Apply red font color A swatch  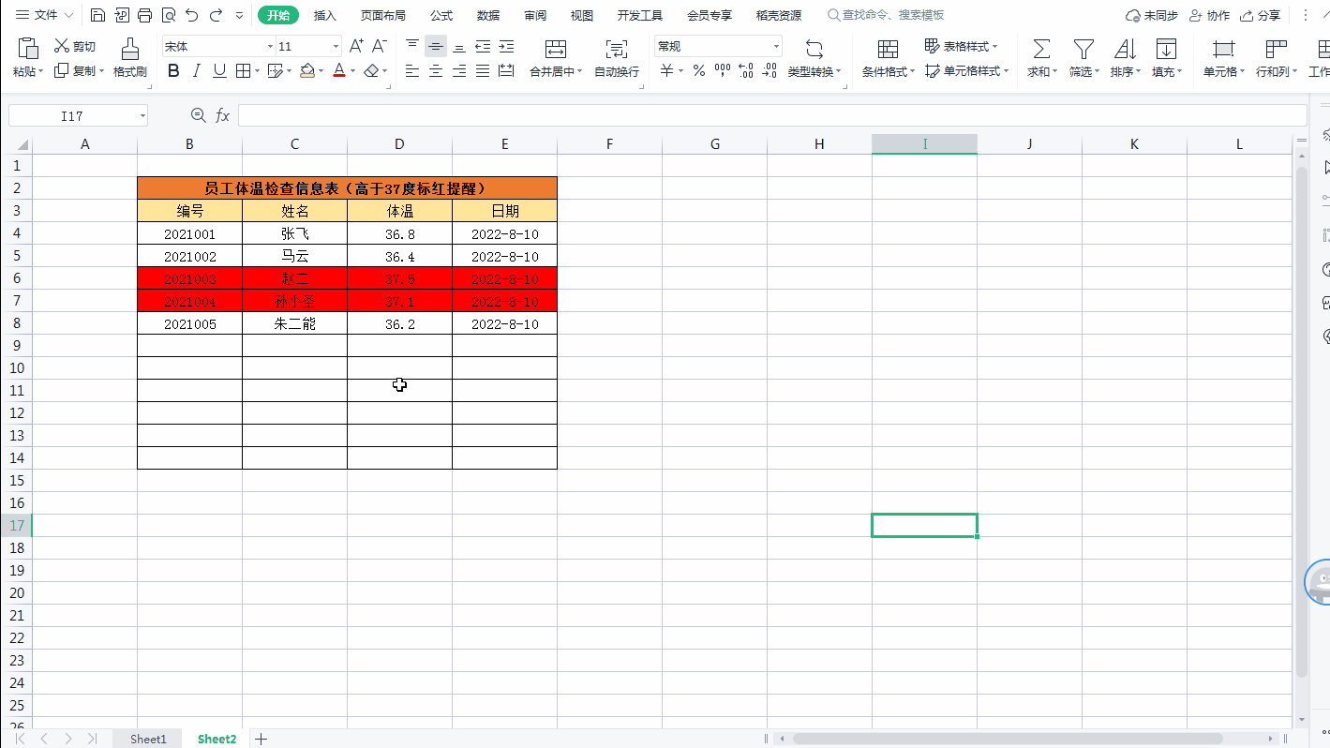[x=339, y=71]
